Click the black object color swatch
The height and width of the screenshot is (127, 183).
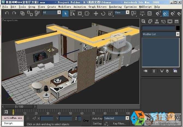point(177,28)
